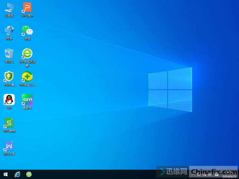Select the 回收站 recycle bin icon
The width and height of the screenshot is (239, 179).
pos(9,56)
